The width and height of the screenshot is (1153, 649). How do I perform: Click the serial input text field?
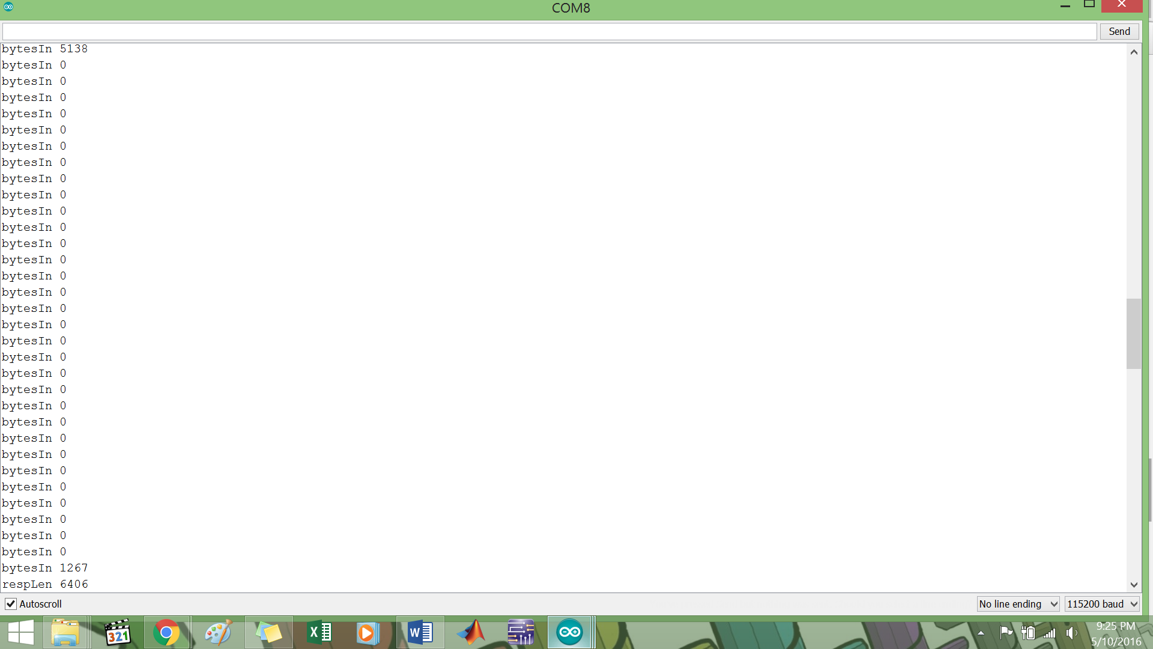pyautogui.click(x=549, y=31)
